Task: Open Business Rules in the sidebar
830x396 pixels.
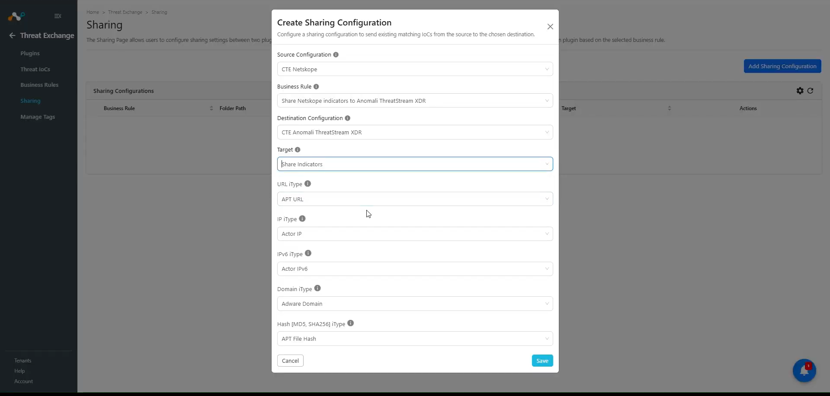Action: [39, 85]
